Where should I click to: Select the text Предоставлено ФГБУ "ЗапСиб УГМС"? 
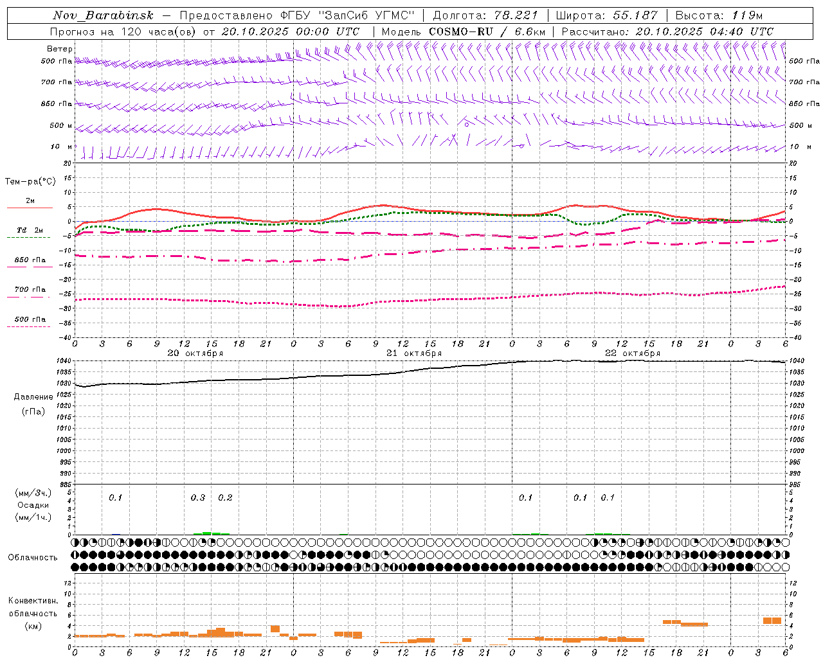[x=297, y=15]
